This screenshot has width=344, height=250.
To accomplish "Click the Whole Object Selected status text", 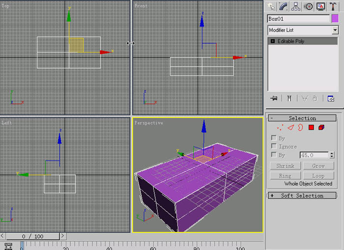I will 308,184.
